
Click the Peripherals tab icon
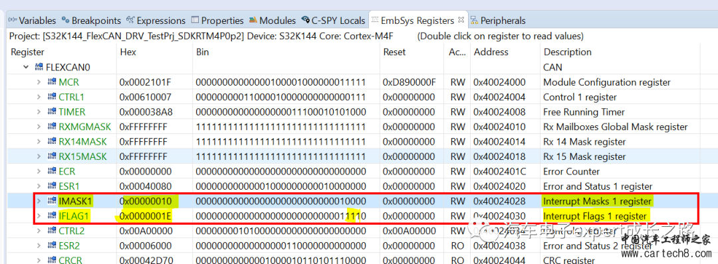pyautogui.click(x=475, y=20)
